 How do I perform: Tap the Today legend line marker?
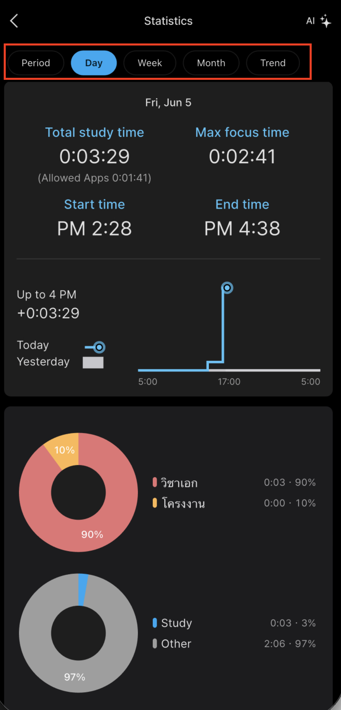95,347
